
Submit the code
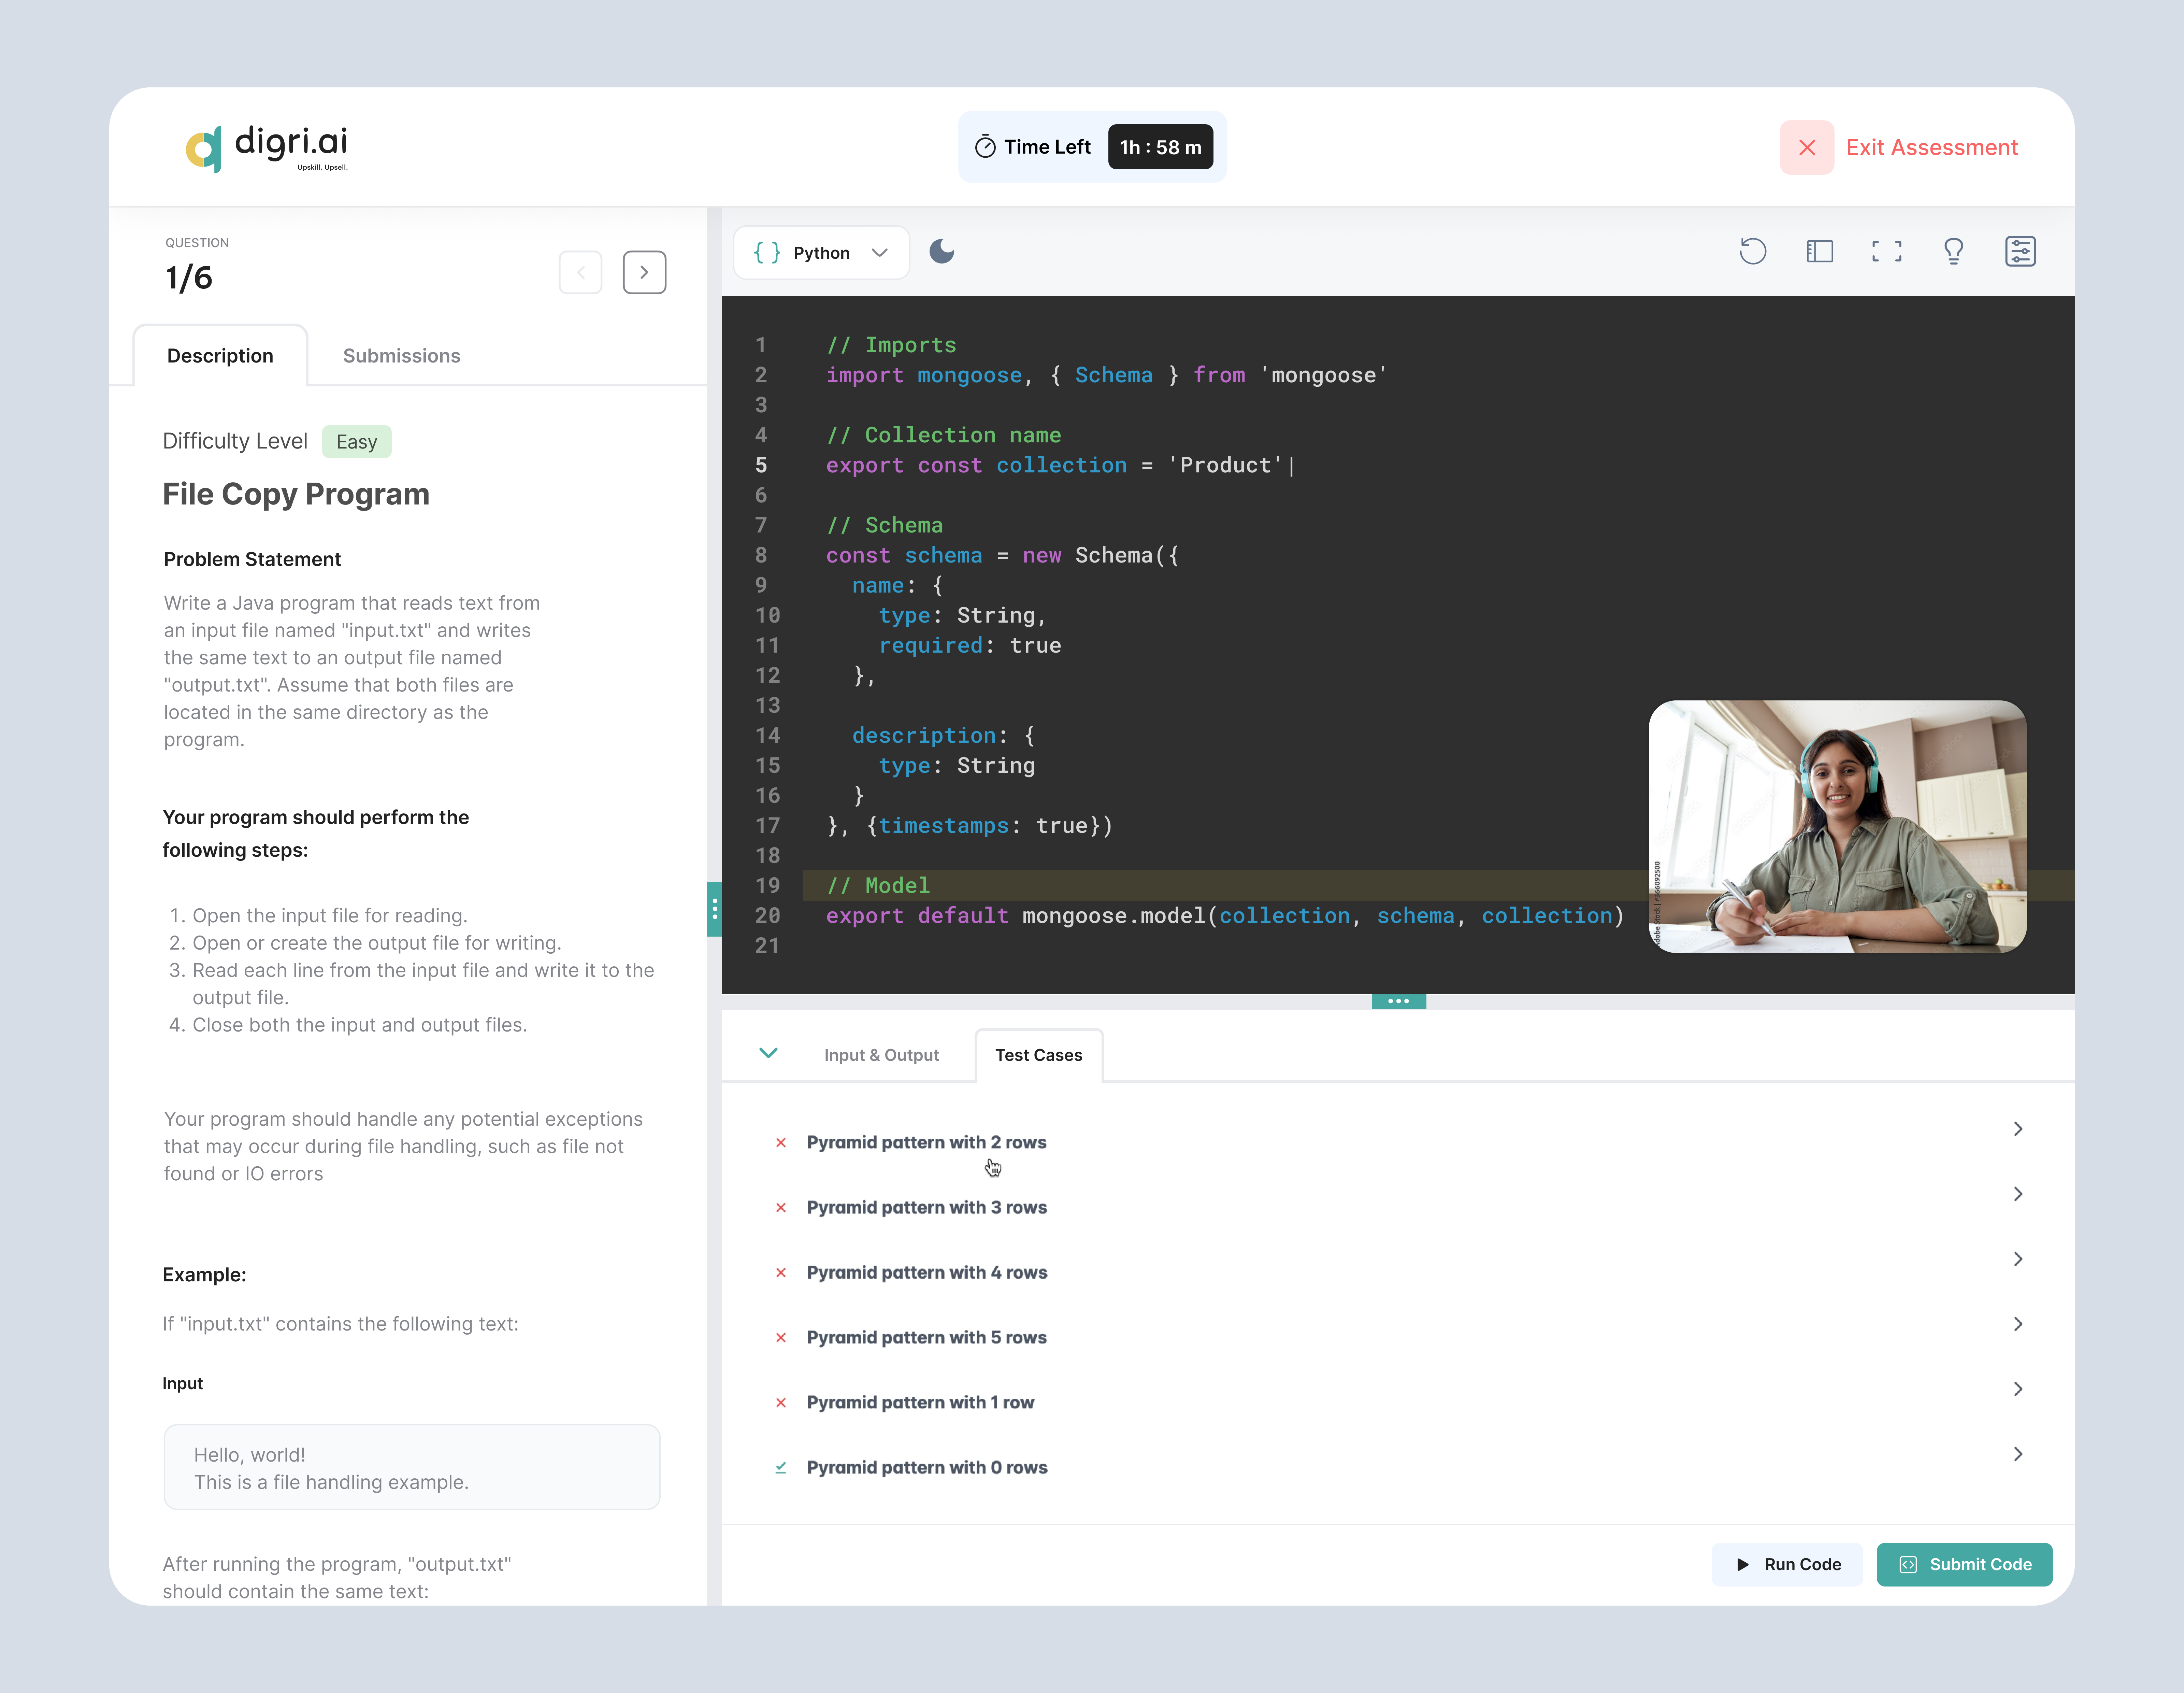(x=1964, y=1564)
